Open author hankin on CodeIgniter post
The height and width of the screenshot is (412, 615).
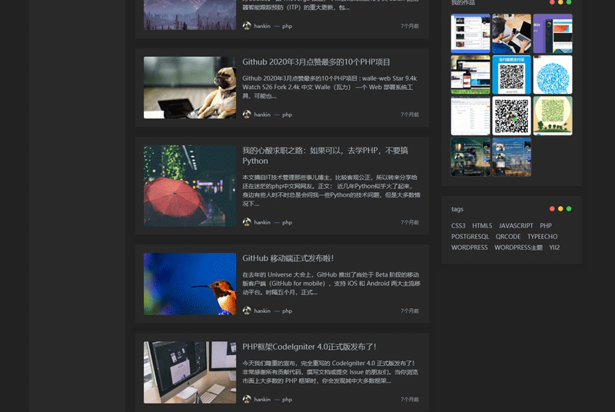tap(262, 400)
